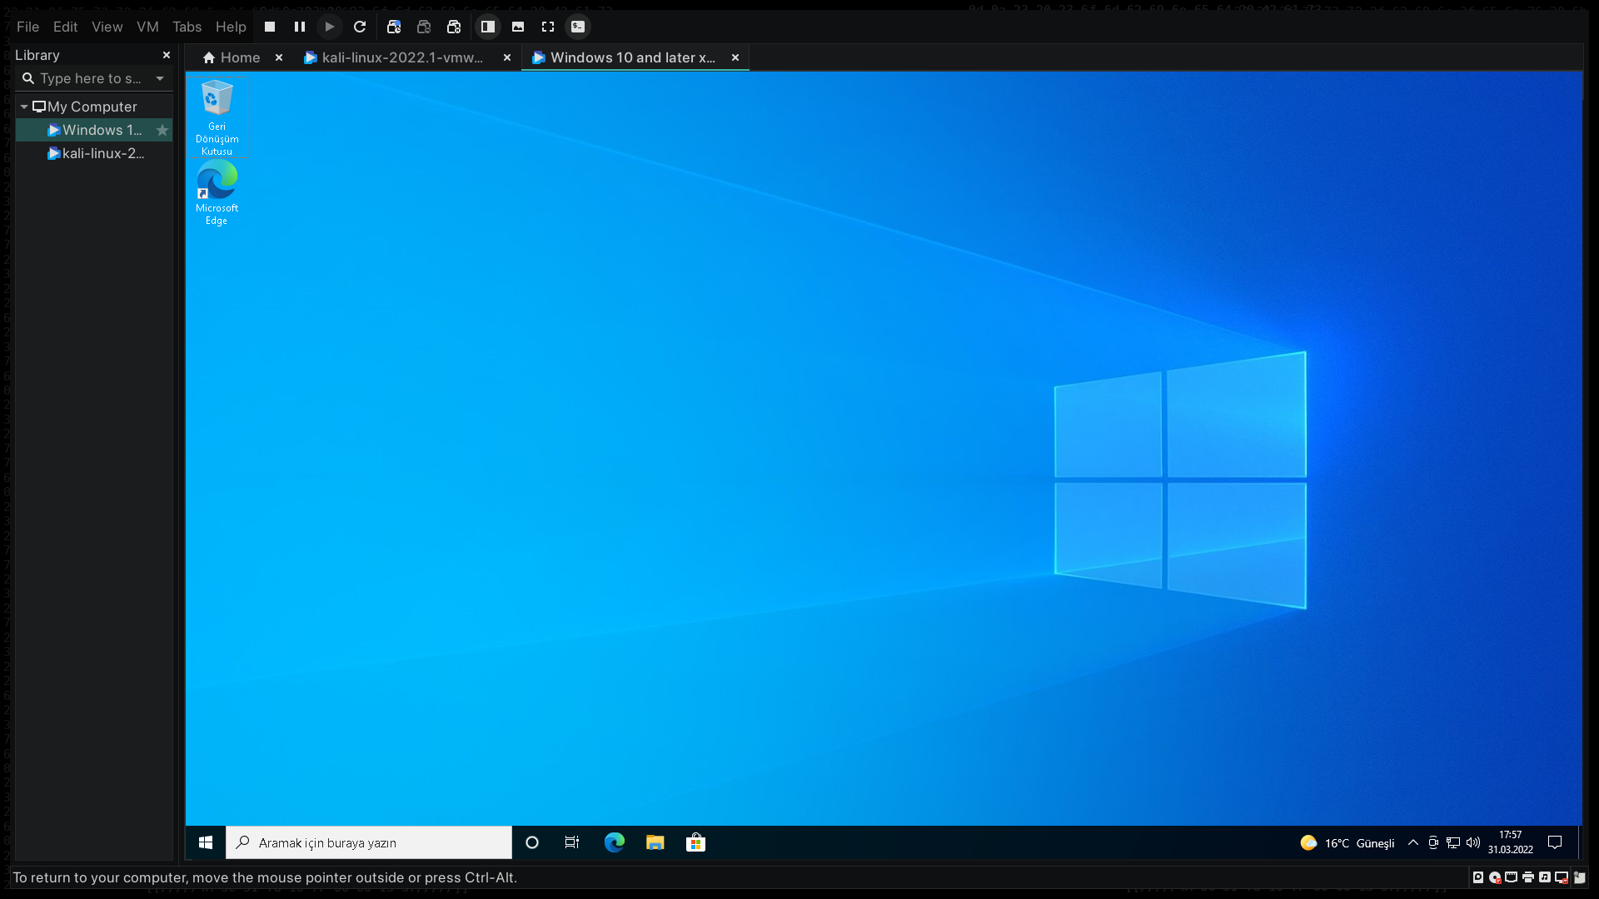Open the library search dropdown arrow
This screenshot has width=1599, height=899.
160,78
